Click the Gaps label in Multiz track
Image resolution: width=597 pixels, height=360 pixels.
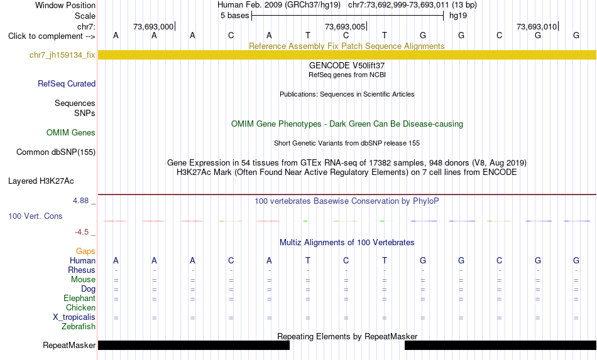coord(85,251)
